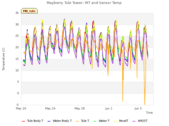Click the 30 y-axis tick label

[x=17, y=24]
